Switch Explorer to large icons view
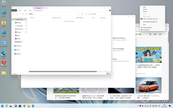 pos(109,74)
